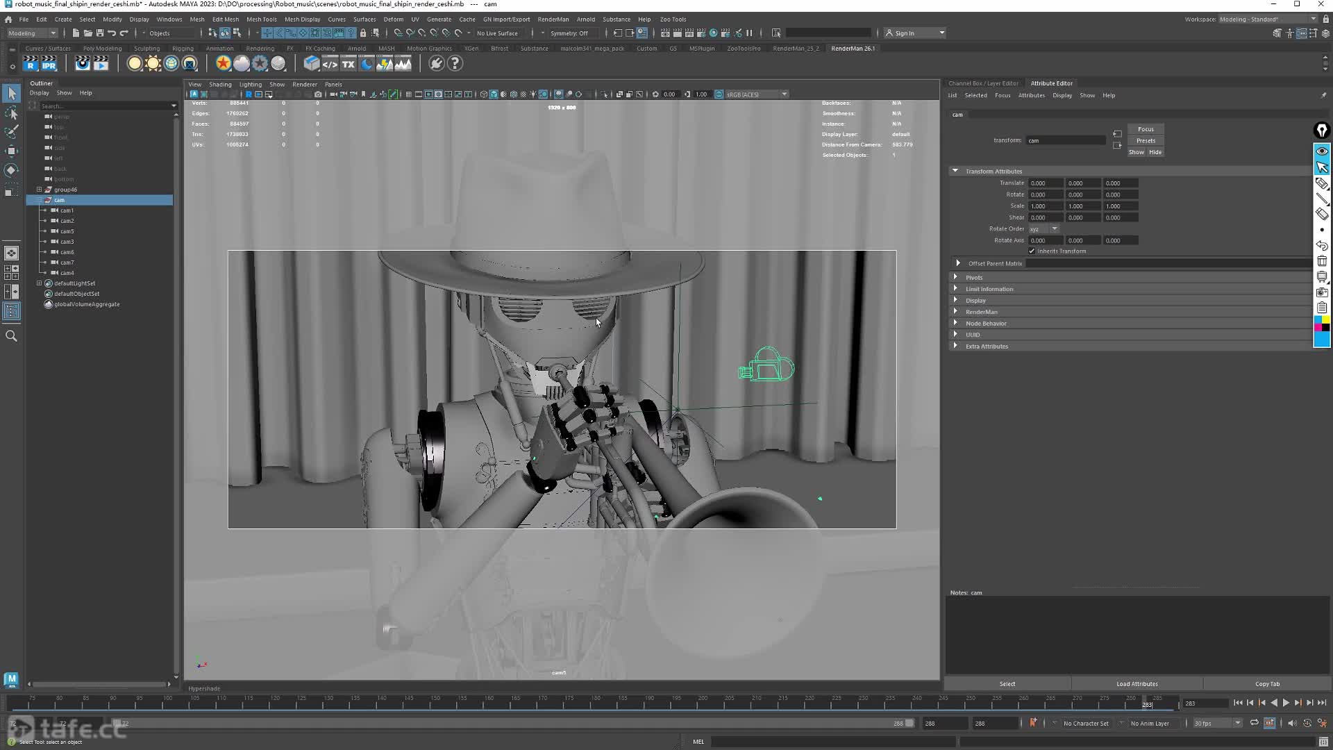Click the RenderMan plug settings icon
This screenshot has height=750, width=1333.
(x=436, y=64)
